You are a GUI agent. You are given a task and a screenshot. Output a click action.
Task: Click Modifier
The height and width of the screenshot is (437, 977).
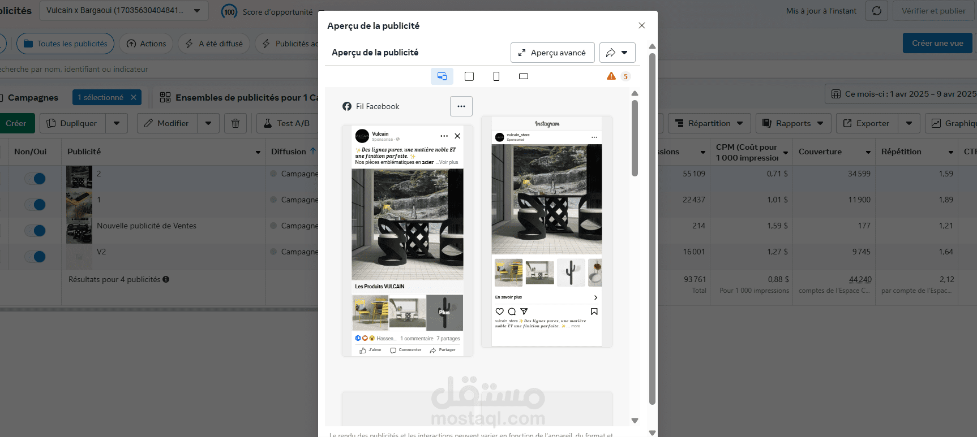pyautogui.click(x=167, y=123)
